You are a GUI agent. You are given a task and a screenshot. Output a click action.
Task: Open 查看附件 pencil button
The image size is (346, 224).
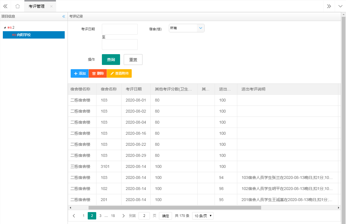coord(119,73)
